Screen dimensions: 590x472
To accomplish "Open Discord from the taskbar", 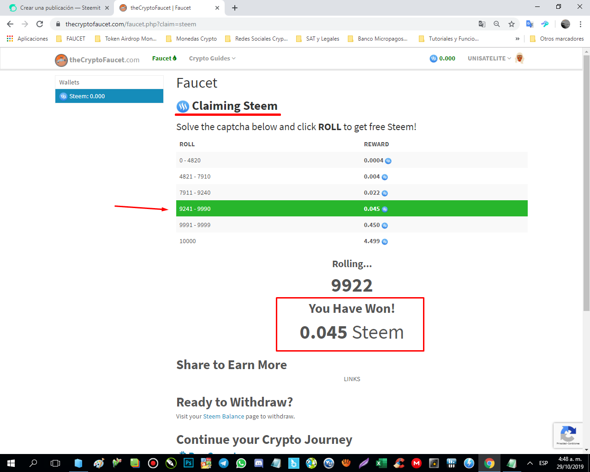I will [259, 463].
